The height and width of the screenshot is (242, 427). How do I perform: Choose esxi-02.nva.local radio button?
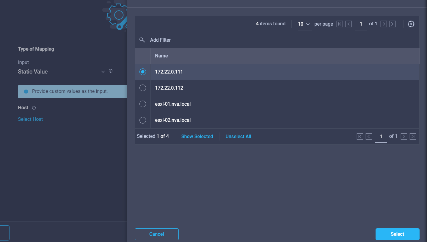pos(143,120)
